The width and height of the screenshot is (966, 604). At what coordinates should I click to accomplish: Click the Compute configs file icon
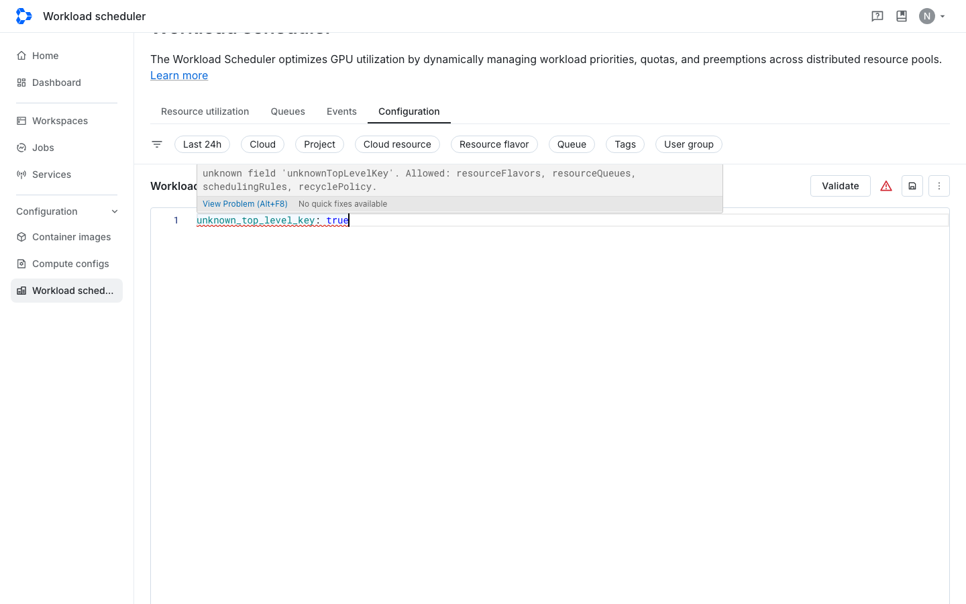[x=21, y=264]
